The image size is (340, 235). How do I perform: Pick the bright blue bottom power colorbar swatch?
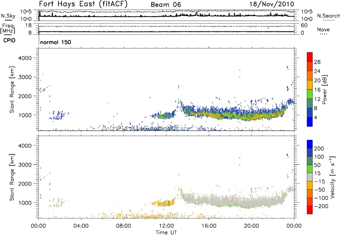click(310, 122)
